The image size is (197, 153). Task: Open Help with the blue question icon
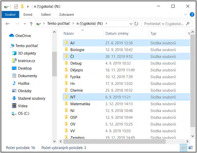coord(192,15)
